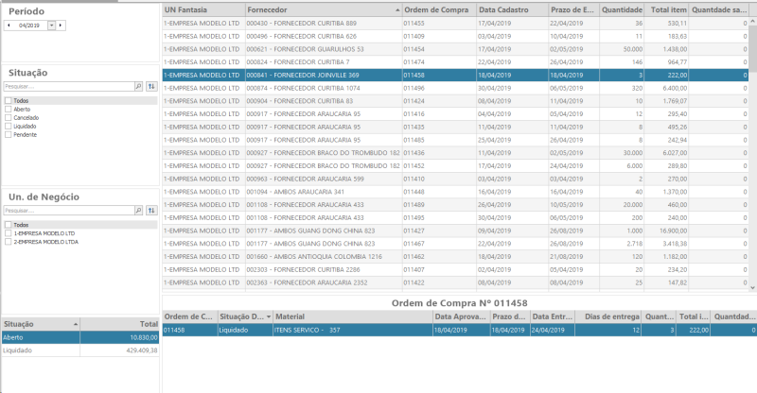Enable the Liquidado checkbox
The height and width of the screenshot is (393, 757).
click(9, 127)
